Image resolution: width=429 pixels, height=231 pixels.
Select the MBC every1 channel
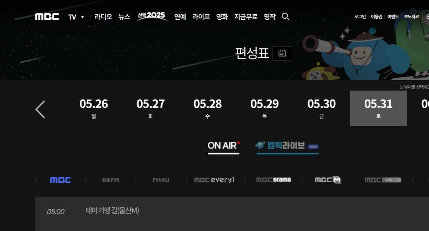point(214,180)
